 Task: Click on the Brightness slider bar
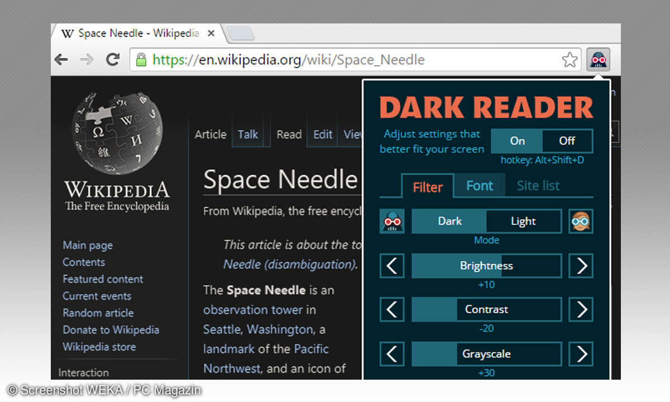(x=486, y=266)
